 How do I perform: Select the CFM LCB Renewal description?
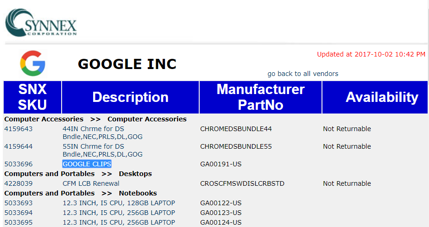[x=91, y=183]
